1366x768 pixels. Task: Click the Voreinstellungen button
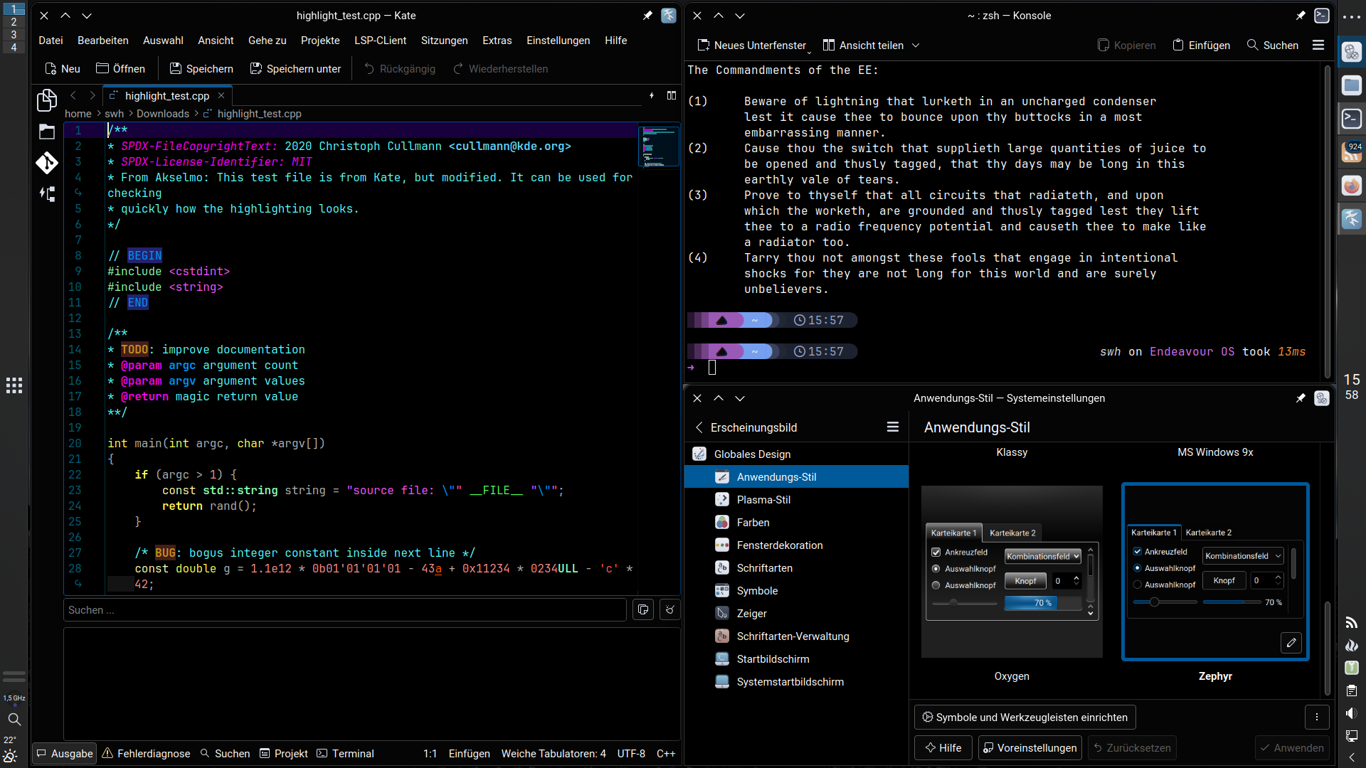pyautogui.click(x=1029, y=748)
